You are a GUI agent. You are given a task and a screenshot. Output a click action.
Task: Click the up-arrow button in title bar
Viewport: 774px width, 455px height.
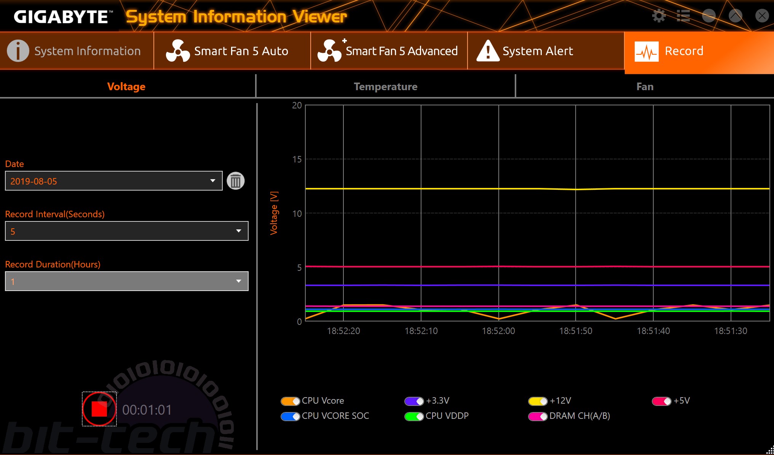[735, 16]
